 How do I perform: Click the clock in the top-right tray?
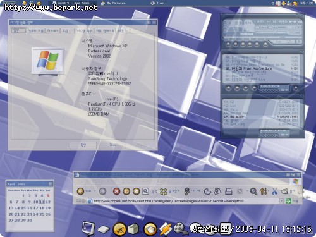click(x=307, y=3)
